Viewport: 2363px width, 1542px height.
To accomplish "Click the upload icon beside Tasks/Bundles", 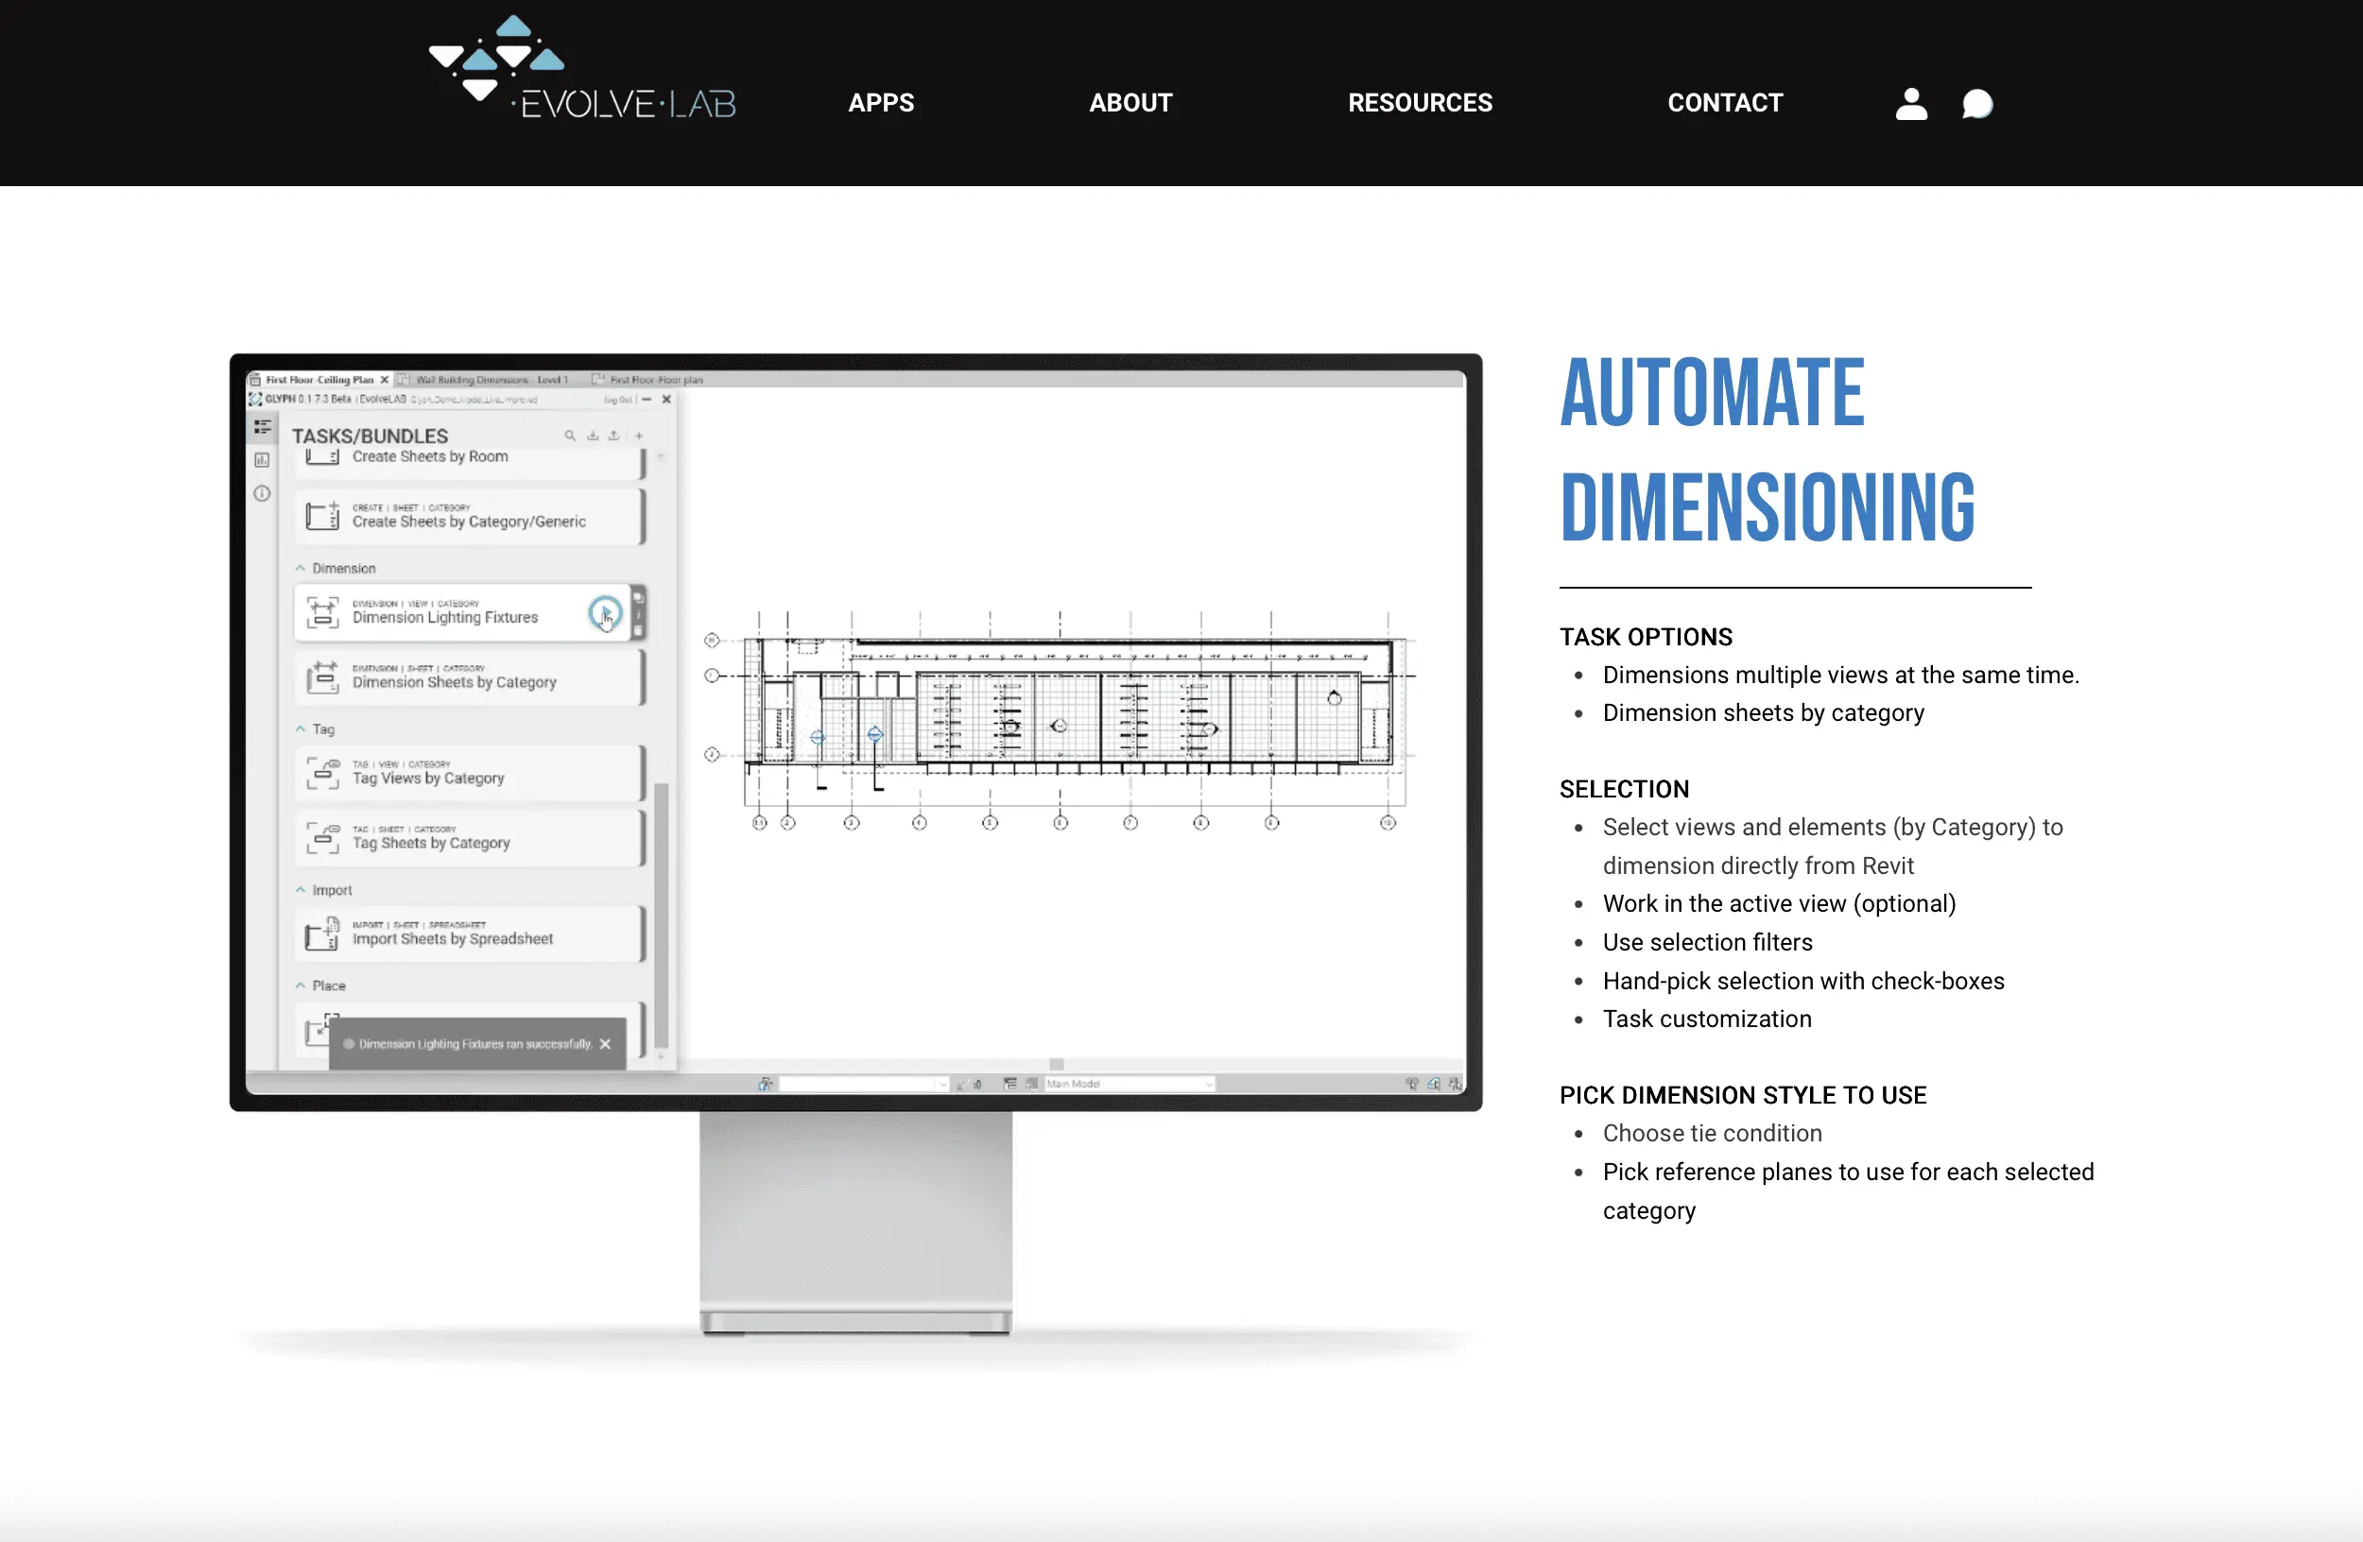I will pos(614,436).
